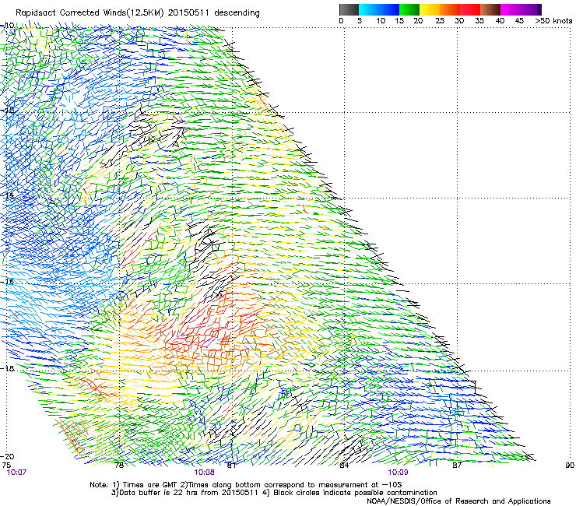576x506 pixels.
Task: Click the purple '10:09' time label
Action: pyautogui.click(x=398, y=473)
